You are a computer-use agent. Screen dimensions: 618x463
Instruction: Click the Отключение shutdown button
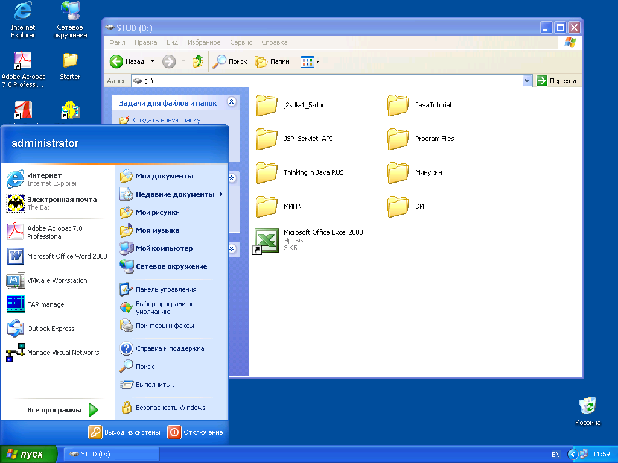(x=196, y=432)
